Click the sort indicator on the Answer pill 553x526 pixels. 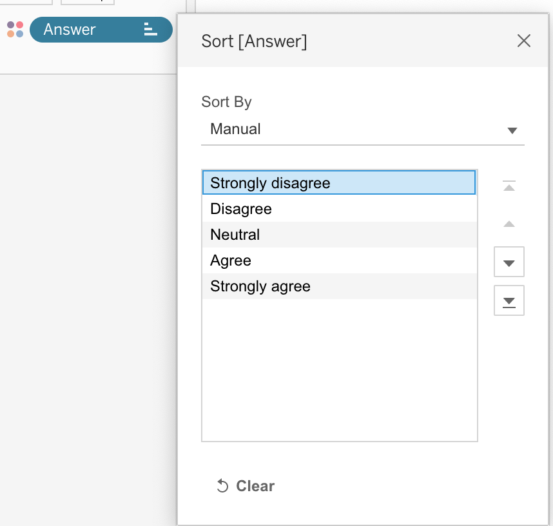coord(150,30)
